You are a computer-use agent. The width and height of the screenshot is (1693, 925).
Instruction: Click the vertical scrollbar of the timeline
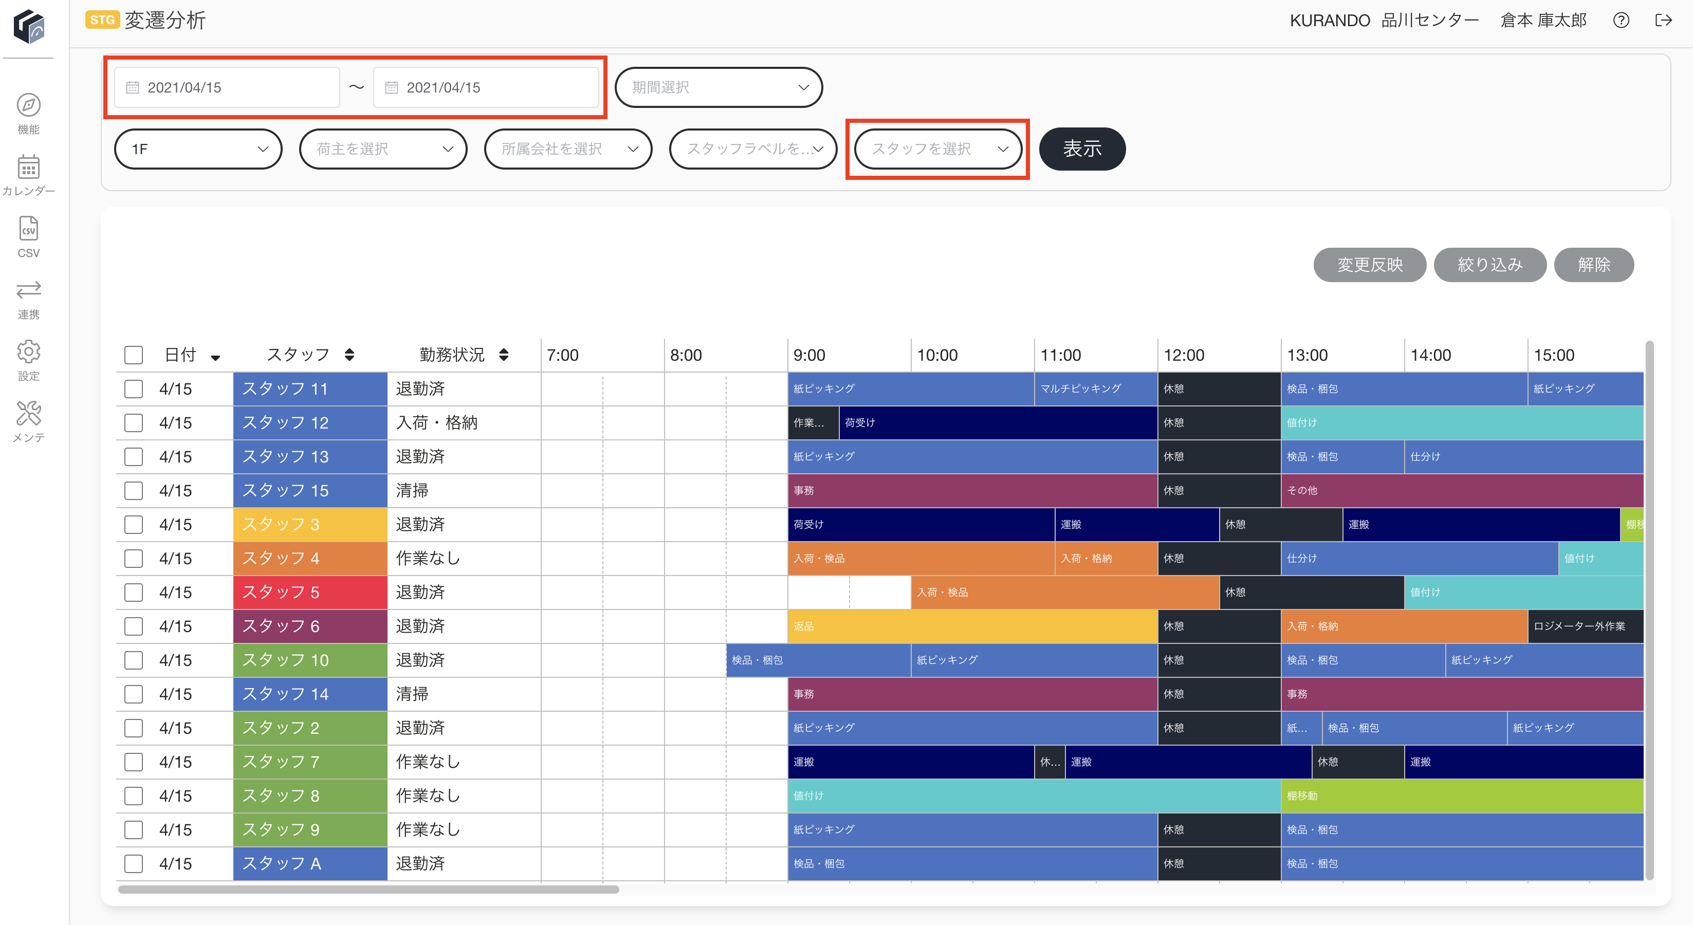tap(1649, 609)
